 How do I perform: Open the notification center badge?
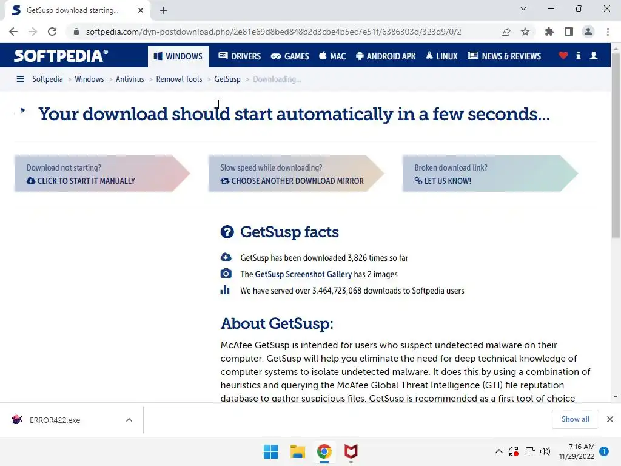point(604,451)
